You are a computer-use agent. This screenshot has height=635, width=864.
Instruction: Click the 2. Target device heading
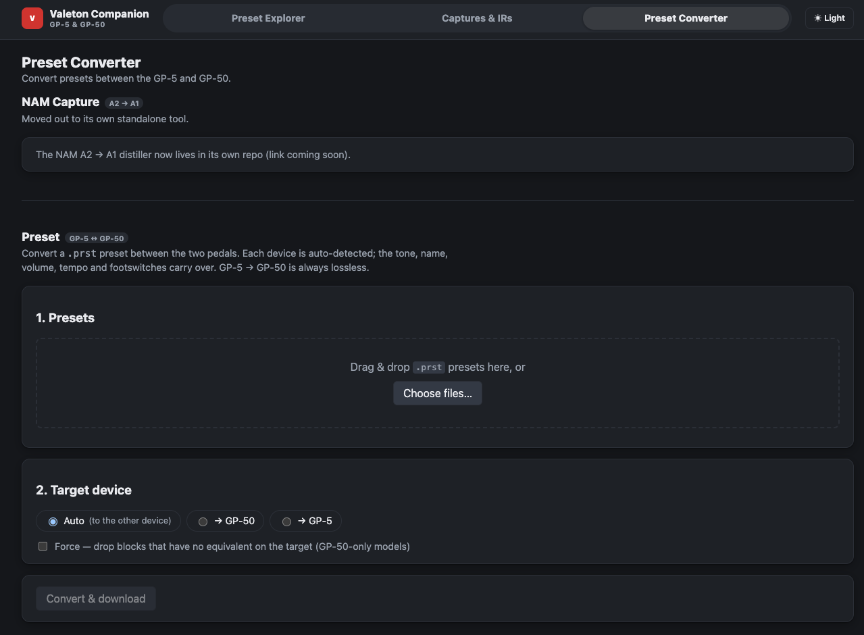tap(84, 490)
